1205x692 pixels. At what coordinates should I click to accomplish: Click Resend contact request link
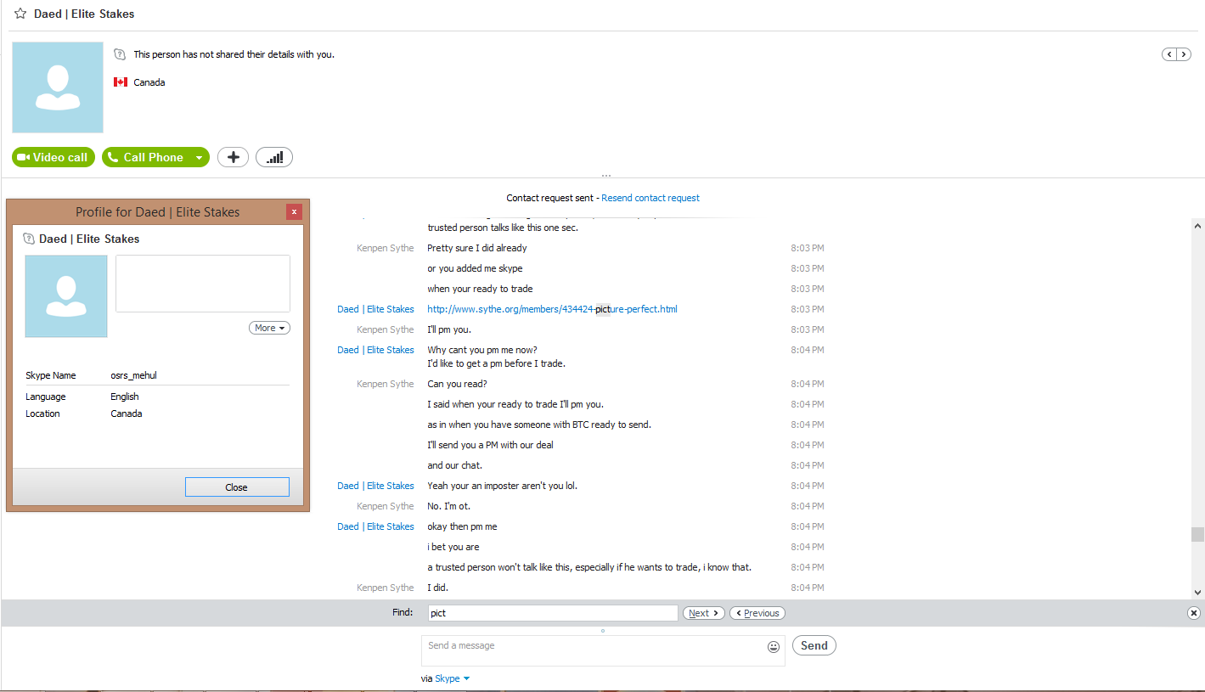coord(650,198)
